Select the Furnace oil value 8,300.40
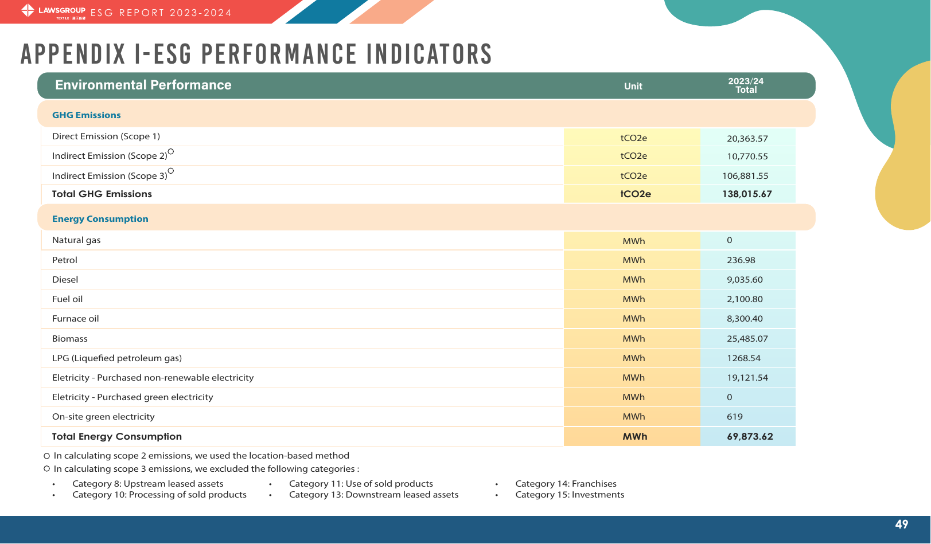The width and height of the screenshot is (931, 544). [745, 318]
